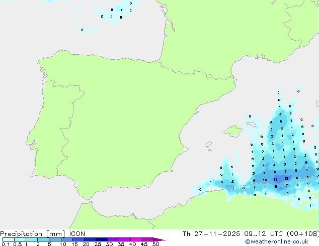Select the 2–5 mm legend color swatch
Viewport: 319px width, 246px height.
(43, 239)
